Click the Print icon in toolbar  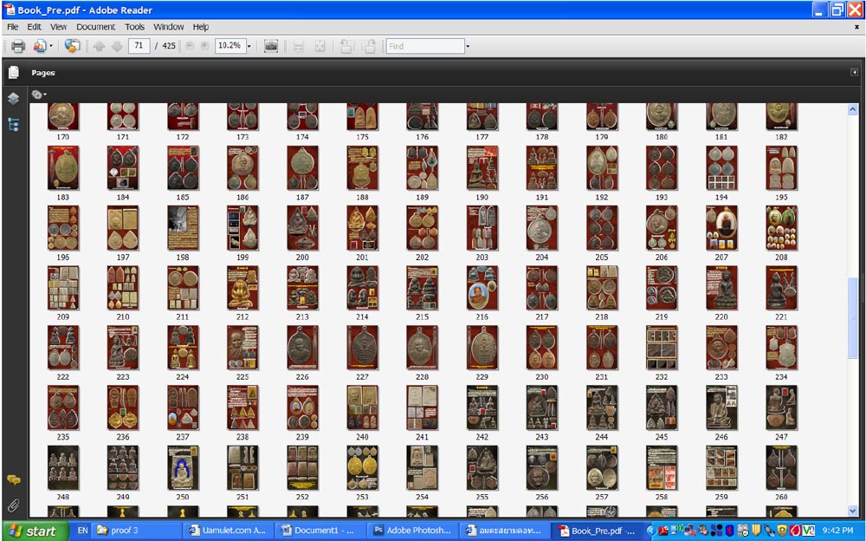[x=17, y=46]
